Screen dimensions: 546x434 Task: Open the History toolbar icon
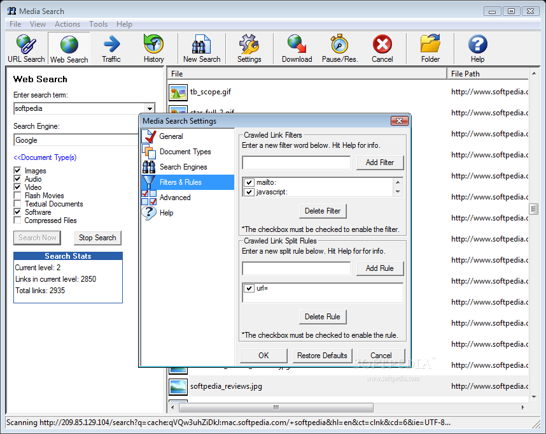(153, 44)
